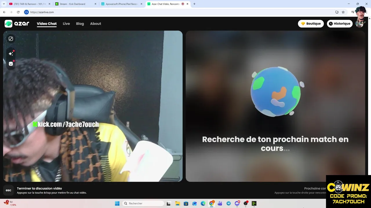The height and width of the screenshot is (208, 371).
Task: Open the sparkle effects button
Action: pos(11,54)
